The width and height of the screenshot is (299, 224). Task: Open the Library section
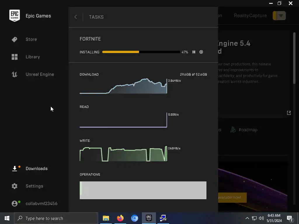click(x=33, y=57)
